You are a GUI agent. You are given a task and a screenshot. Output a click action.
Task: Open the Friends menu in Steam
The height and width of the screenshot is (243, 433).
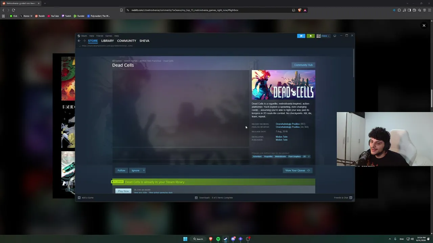click(x=100, y=36)
